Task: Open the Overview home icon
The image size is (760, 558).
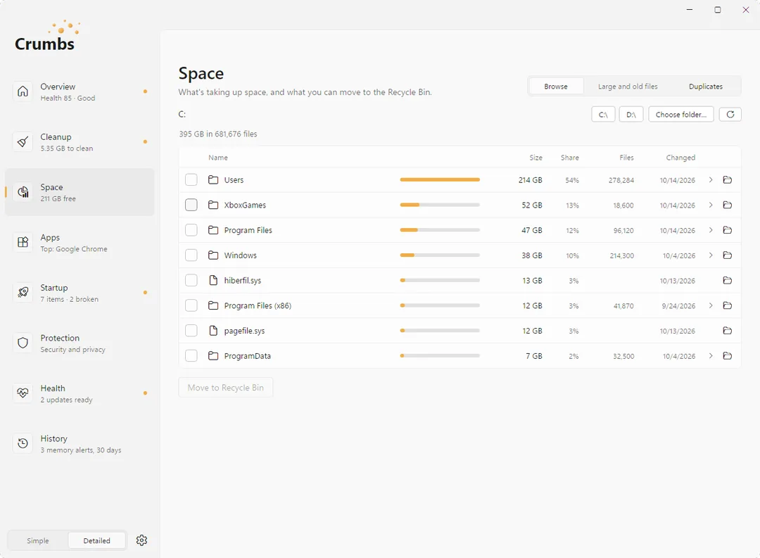Action: [x=23, y=91]
